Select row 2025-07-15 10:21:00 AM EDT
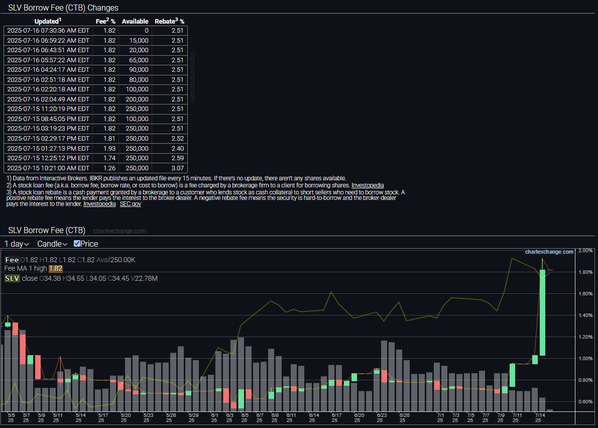This screenshot has width=598, height=428. [96, 168]
